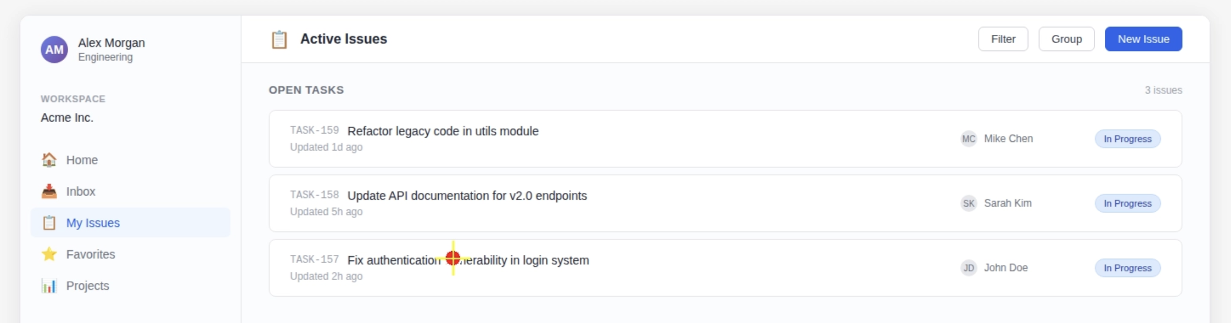Open Projects in the sidebar
Viewport: 1231px width, 323px height.
click(x=130, y=286)
